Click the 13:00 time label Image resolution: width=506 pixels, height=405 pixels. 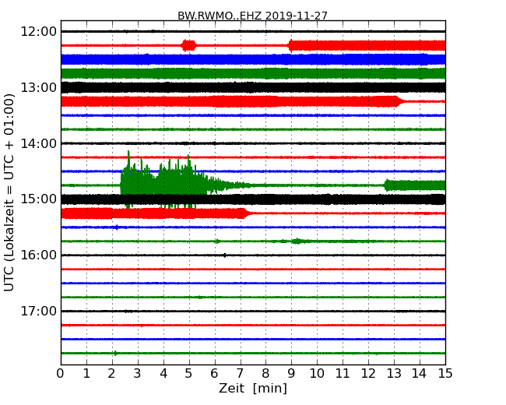[x=38, y=87]
